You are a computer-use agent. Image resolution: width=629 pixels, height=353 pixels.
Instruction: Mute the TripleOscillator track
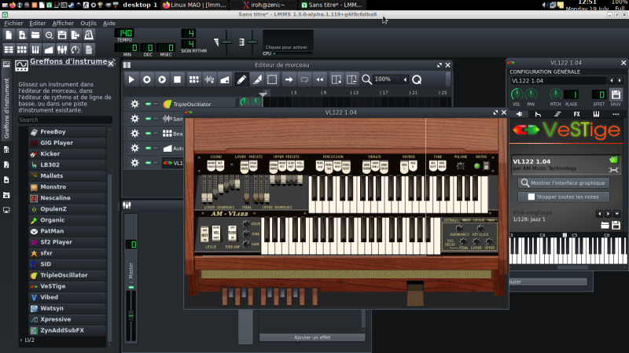coord(147,104)
